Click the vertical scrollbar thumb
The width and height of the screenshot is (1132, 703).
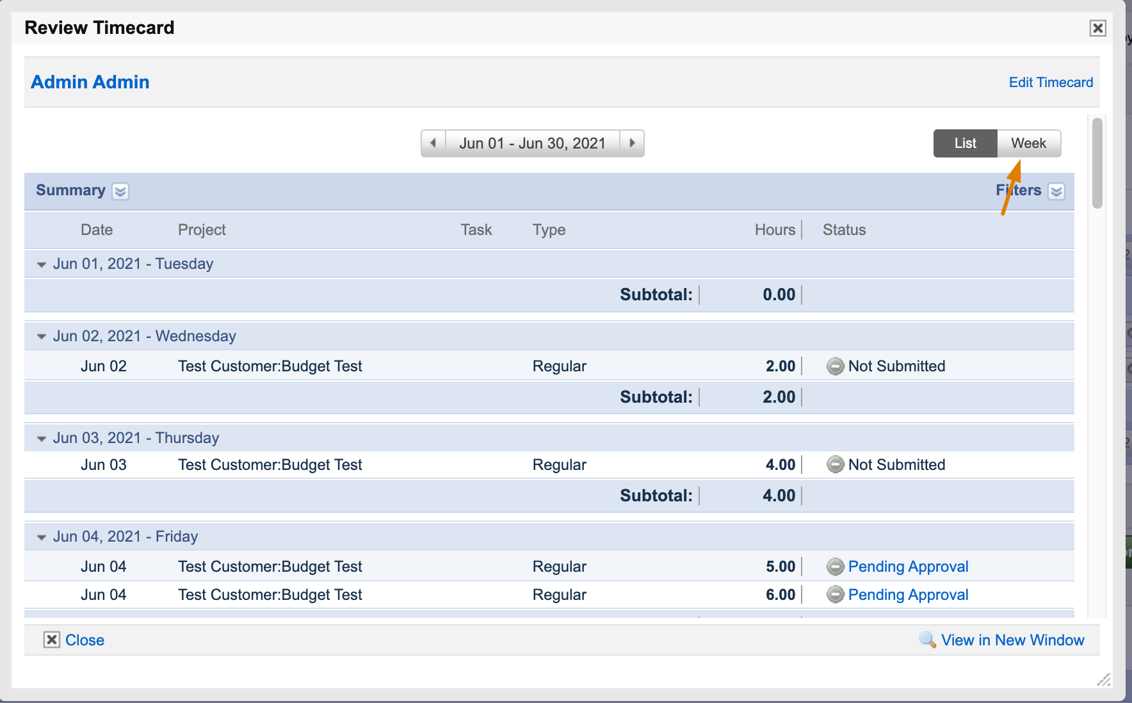pyautogui.click(x=1097, y=163)
